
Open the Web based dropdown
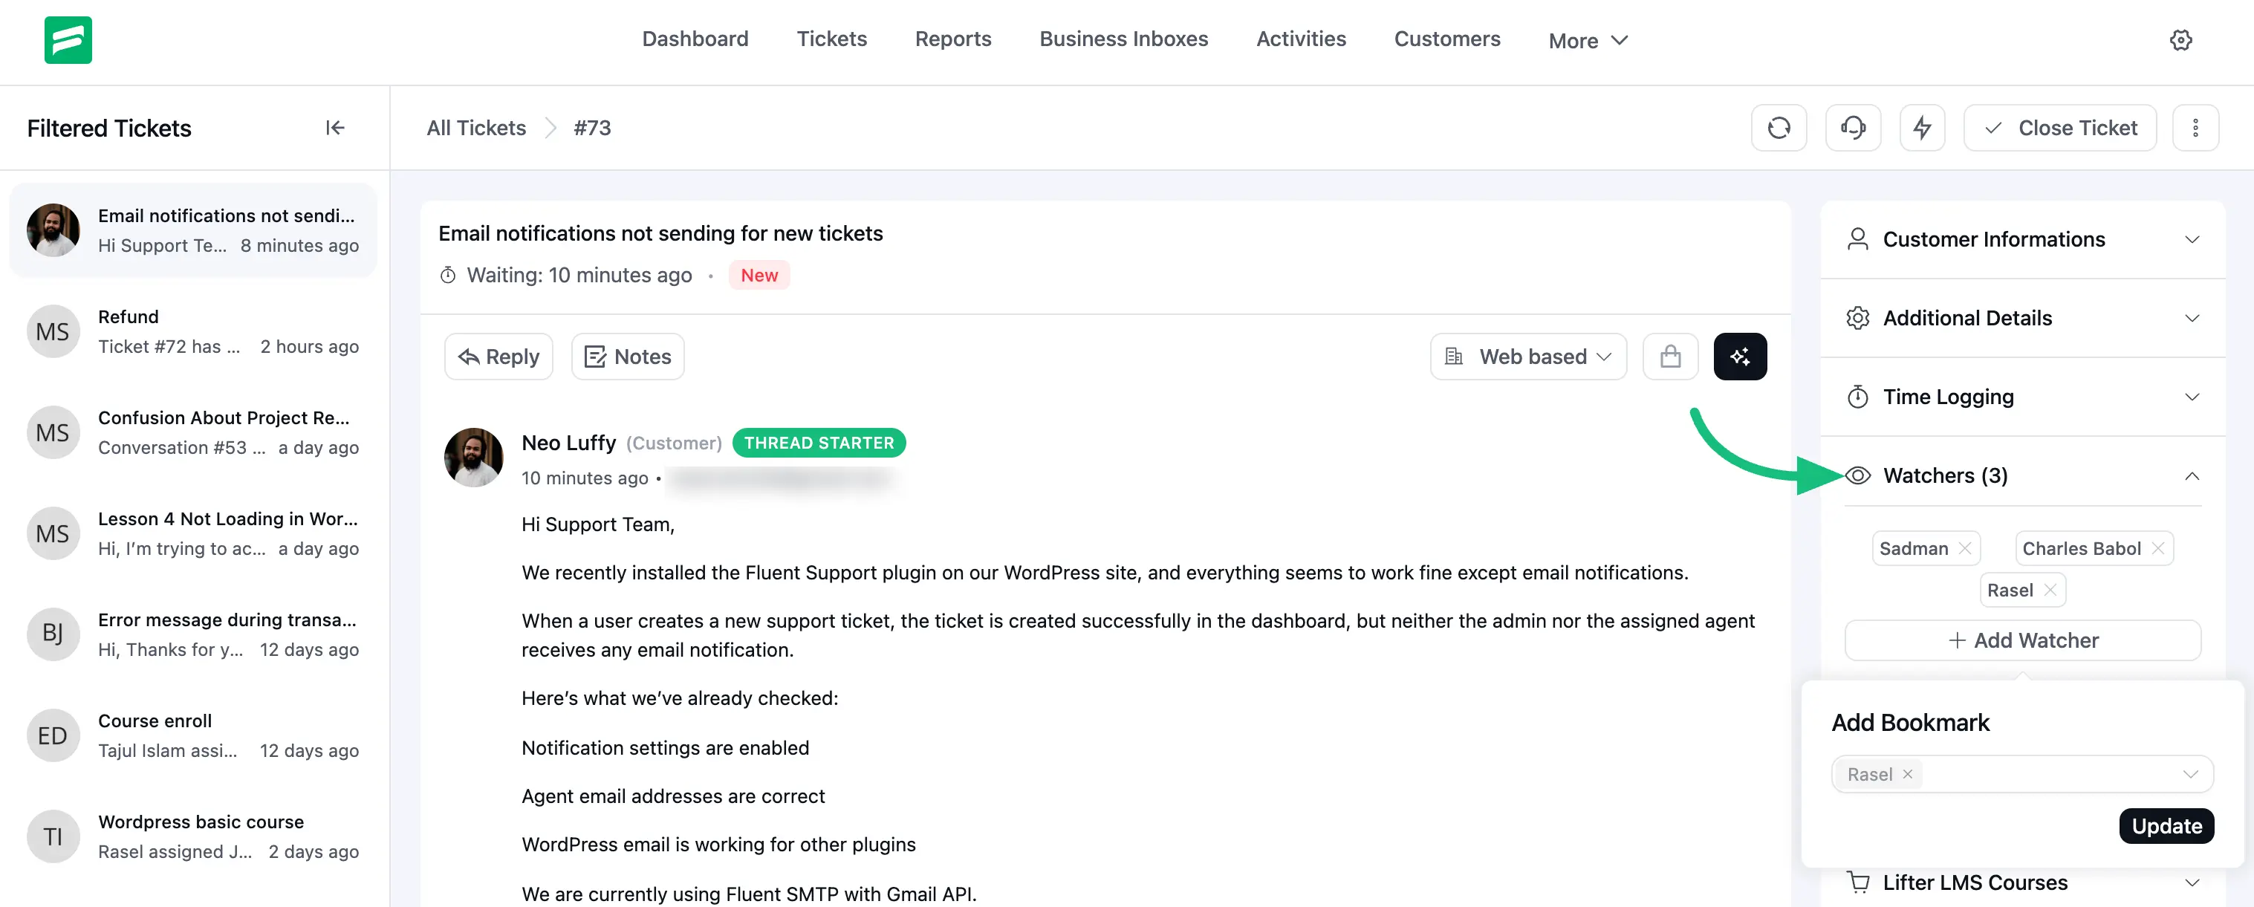pos(1527,356)
